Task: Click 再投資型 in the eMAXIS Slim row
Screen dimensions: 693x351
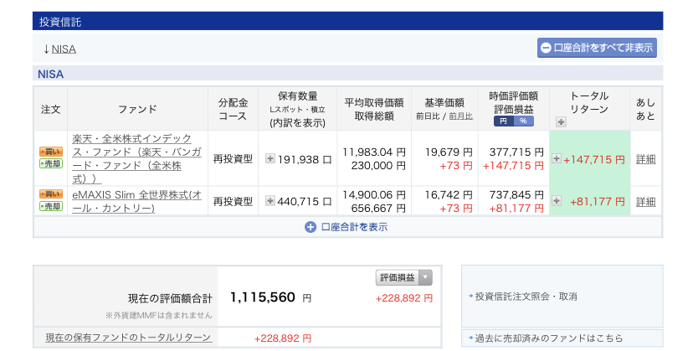Action: coord(233,201)
